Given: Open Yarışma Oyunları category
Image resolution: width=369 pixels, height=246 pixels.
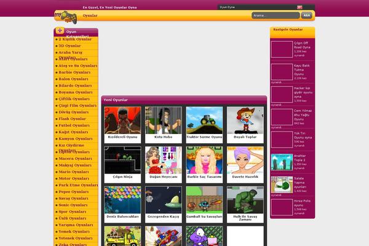Looking at the screenshot, I should coord(76,225).
